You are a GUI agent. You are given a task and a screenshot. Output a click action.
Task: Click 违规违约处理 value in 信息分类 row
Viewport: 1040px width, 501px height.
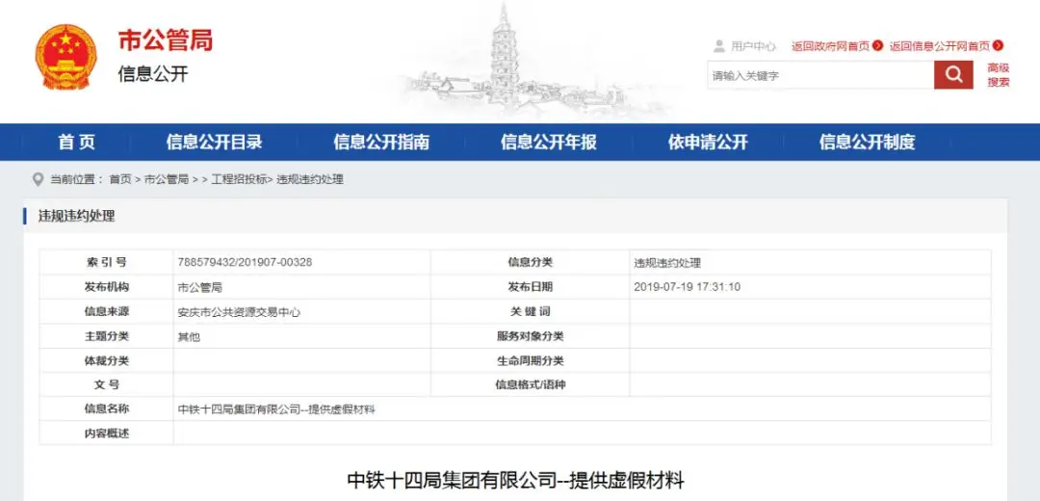pos(667,262)
